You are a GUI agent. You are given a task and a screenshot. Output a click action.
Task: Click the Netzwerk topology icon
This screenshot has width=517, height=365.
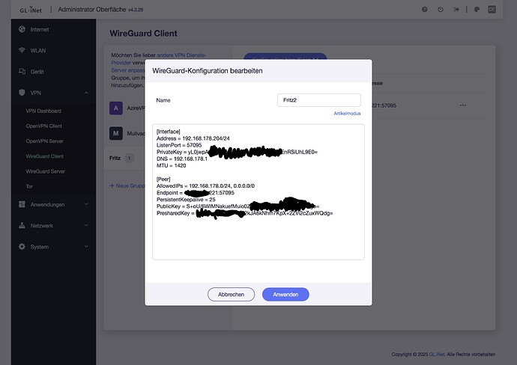pyautogui.click(x=22, y=225)
